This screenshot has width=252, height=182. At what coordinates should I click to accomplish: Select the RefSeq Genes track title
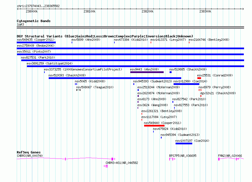(29, 152)
